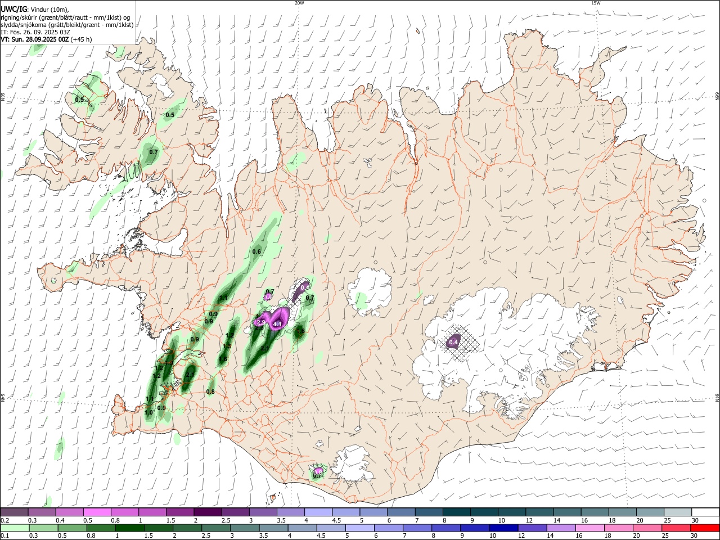
Task: Click the 64N latitude label on the right edge
Action: coord(717,397)
